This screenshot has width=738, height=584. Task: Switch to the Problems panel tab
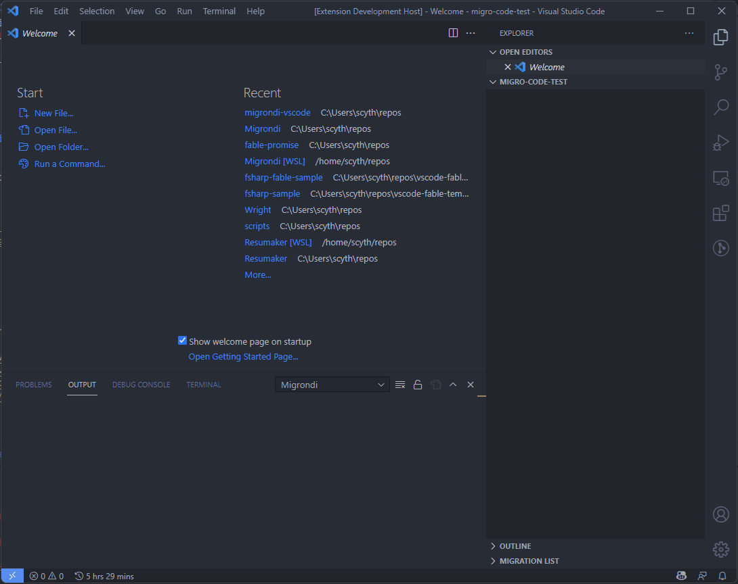coord(33,385)
